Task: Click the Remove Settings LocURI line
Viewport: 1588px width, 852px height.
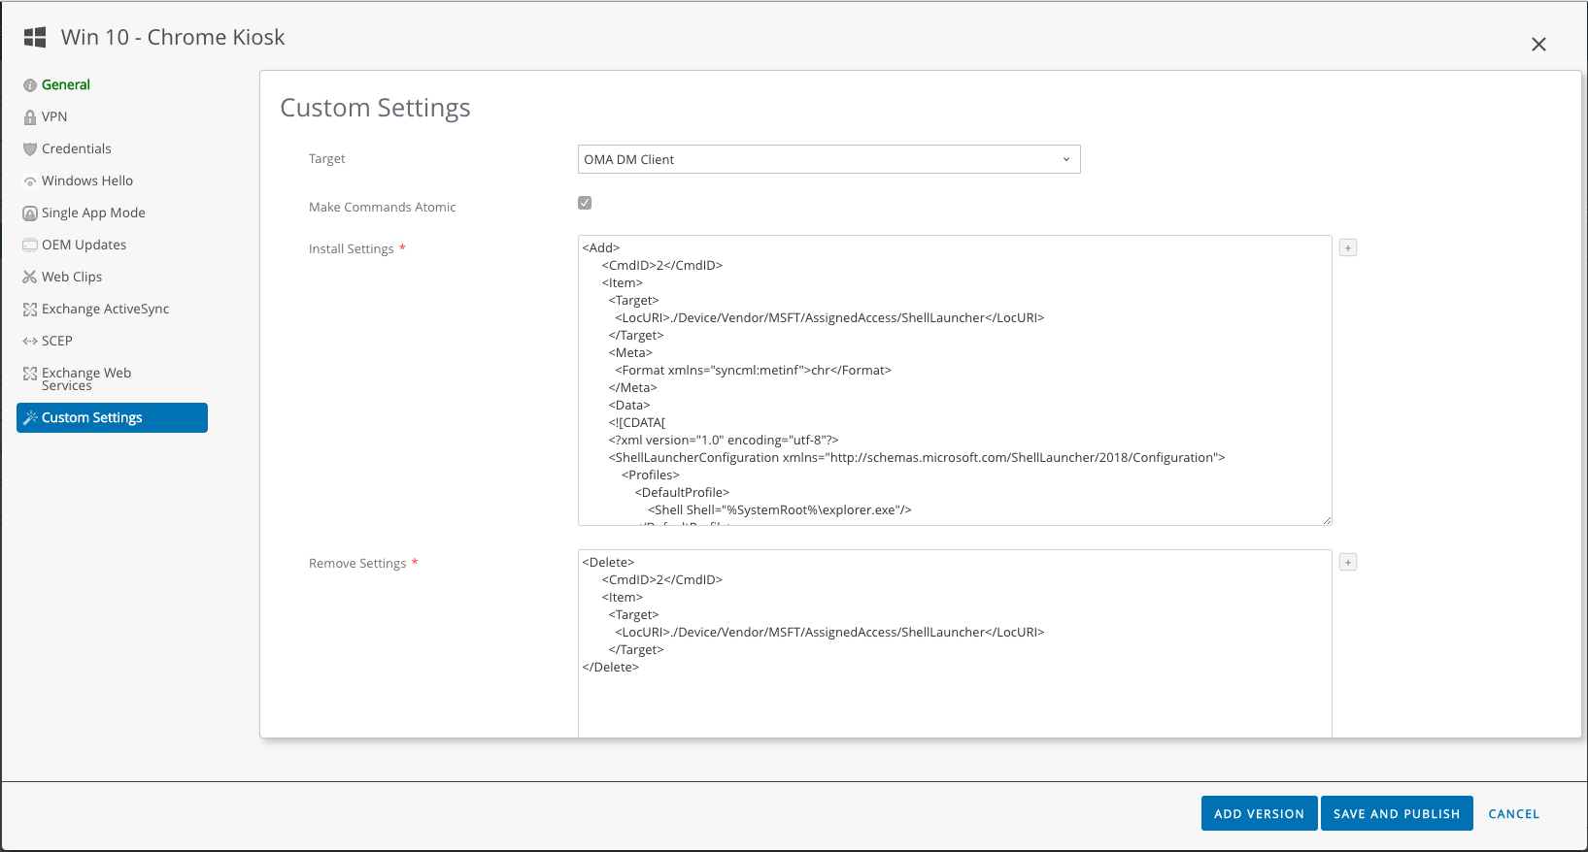Action: tap(829, 633)
